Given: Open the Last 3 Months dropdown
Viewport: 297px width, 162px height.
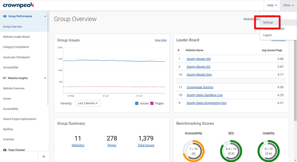Looking at the screenshot, I should coord(88,103).
